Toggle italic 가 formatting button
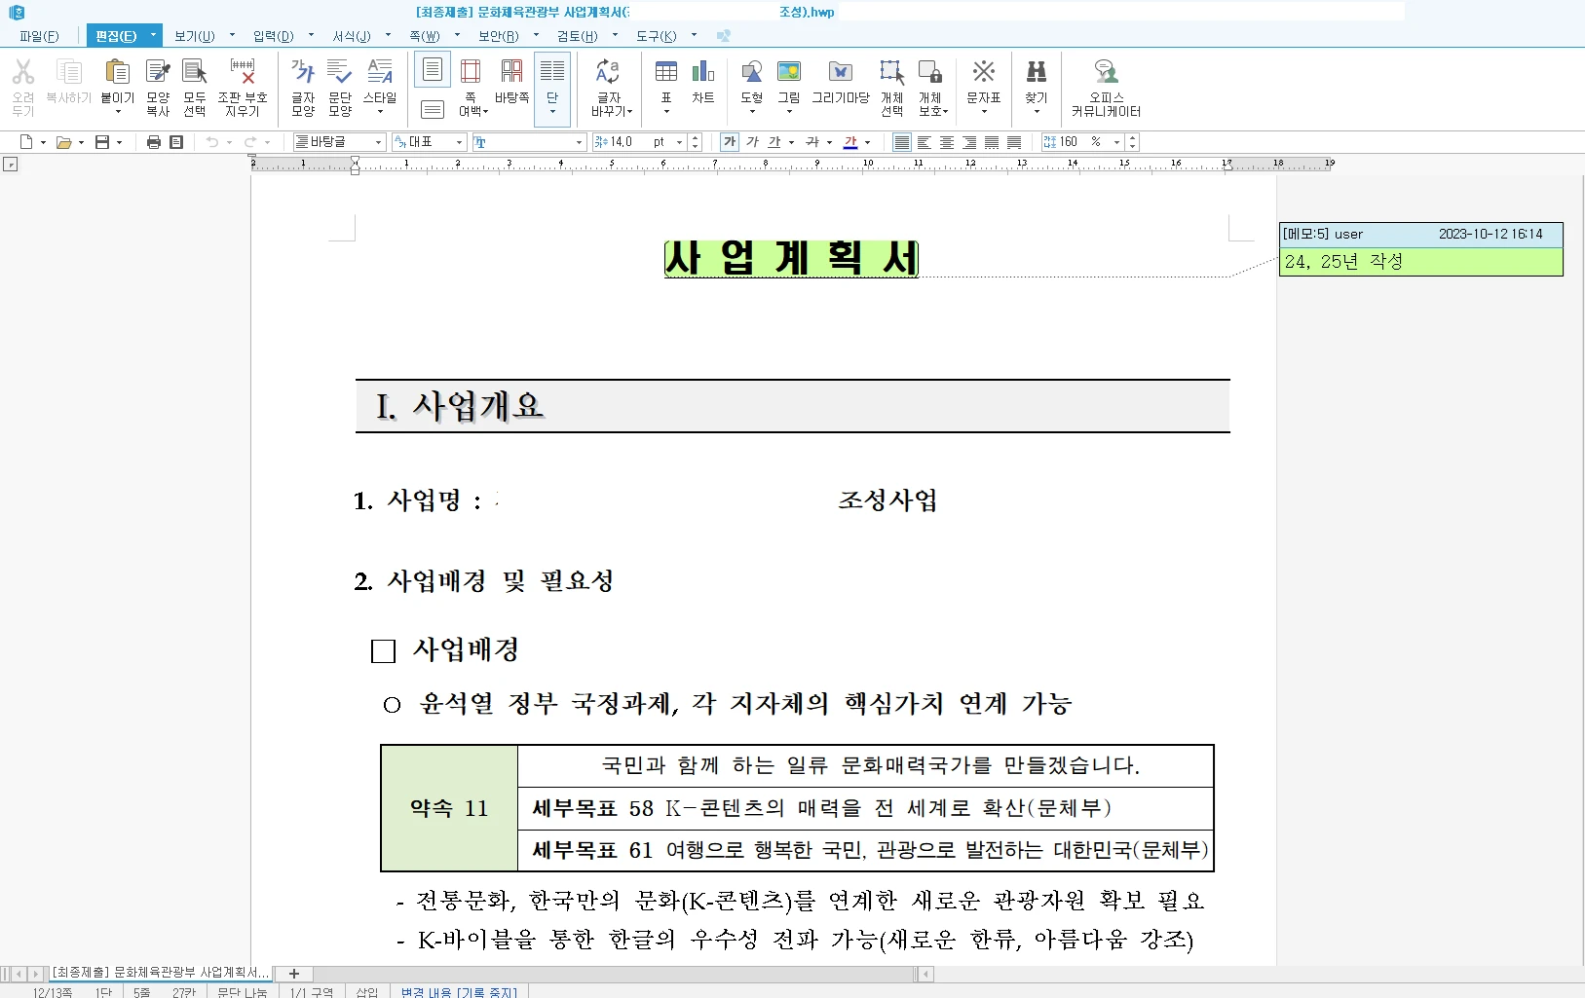Image resolution: width=1585 pixels, height=998 pixels. tap(752, 142)
